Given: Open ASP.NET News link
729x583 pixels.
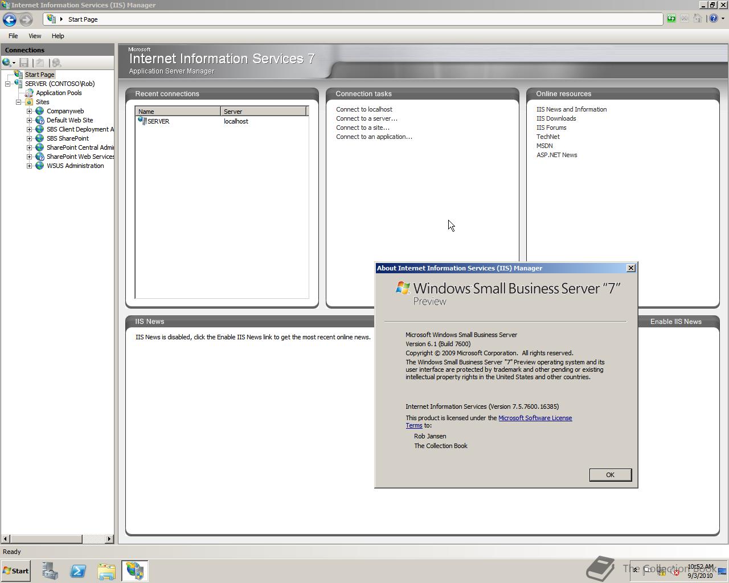Looking at the screenshot, I should [556, 155].
